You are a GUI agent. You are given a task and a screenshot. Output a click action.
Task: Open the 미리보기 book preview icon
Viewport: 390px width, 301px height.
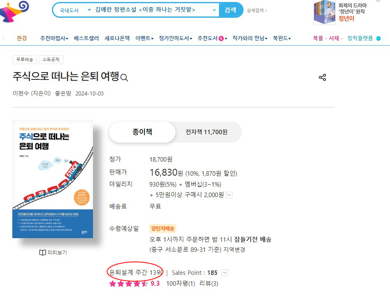point(43,253)
